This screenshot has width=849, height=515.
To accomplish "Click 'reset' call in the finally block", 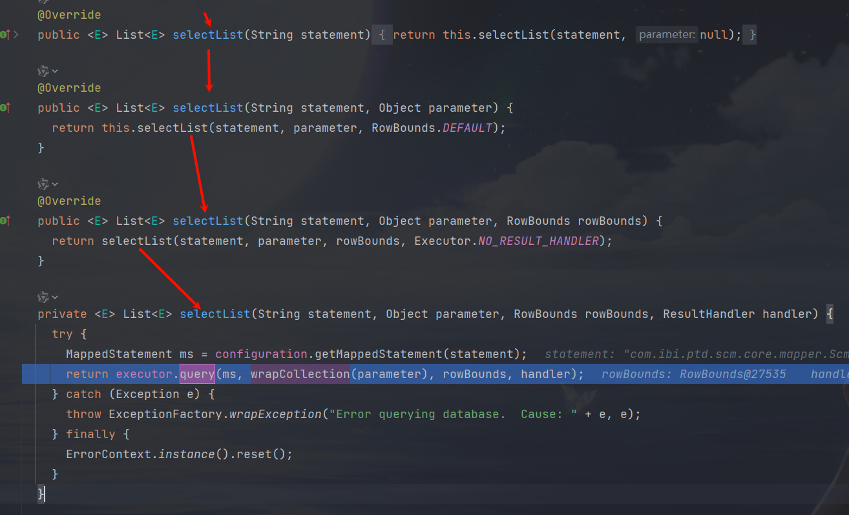I will [x=254, y=454].
